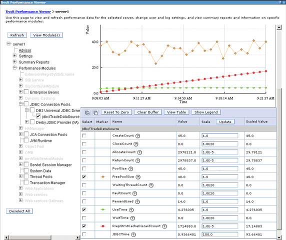Screen dimensions: 286x240
Task: Click the help question mark in title bar
Action: click(280, 2)
